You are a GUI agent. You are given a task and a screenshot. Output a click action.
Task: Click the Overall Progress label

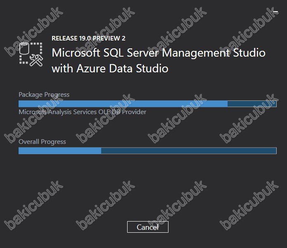(x=42, y=142)
